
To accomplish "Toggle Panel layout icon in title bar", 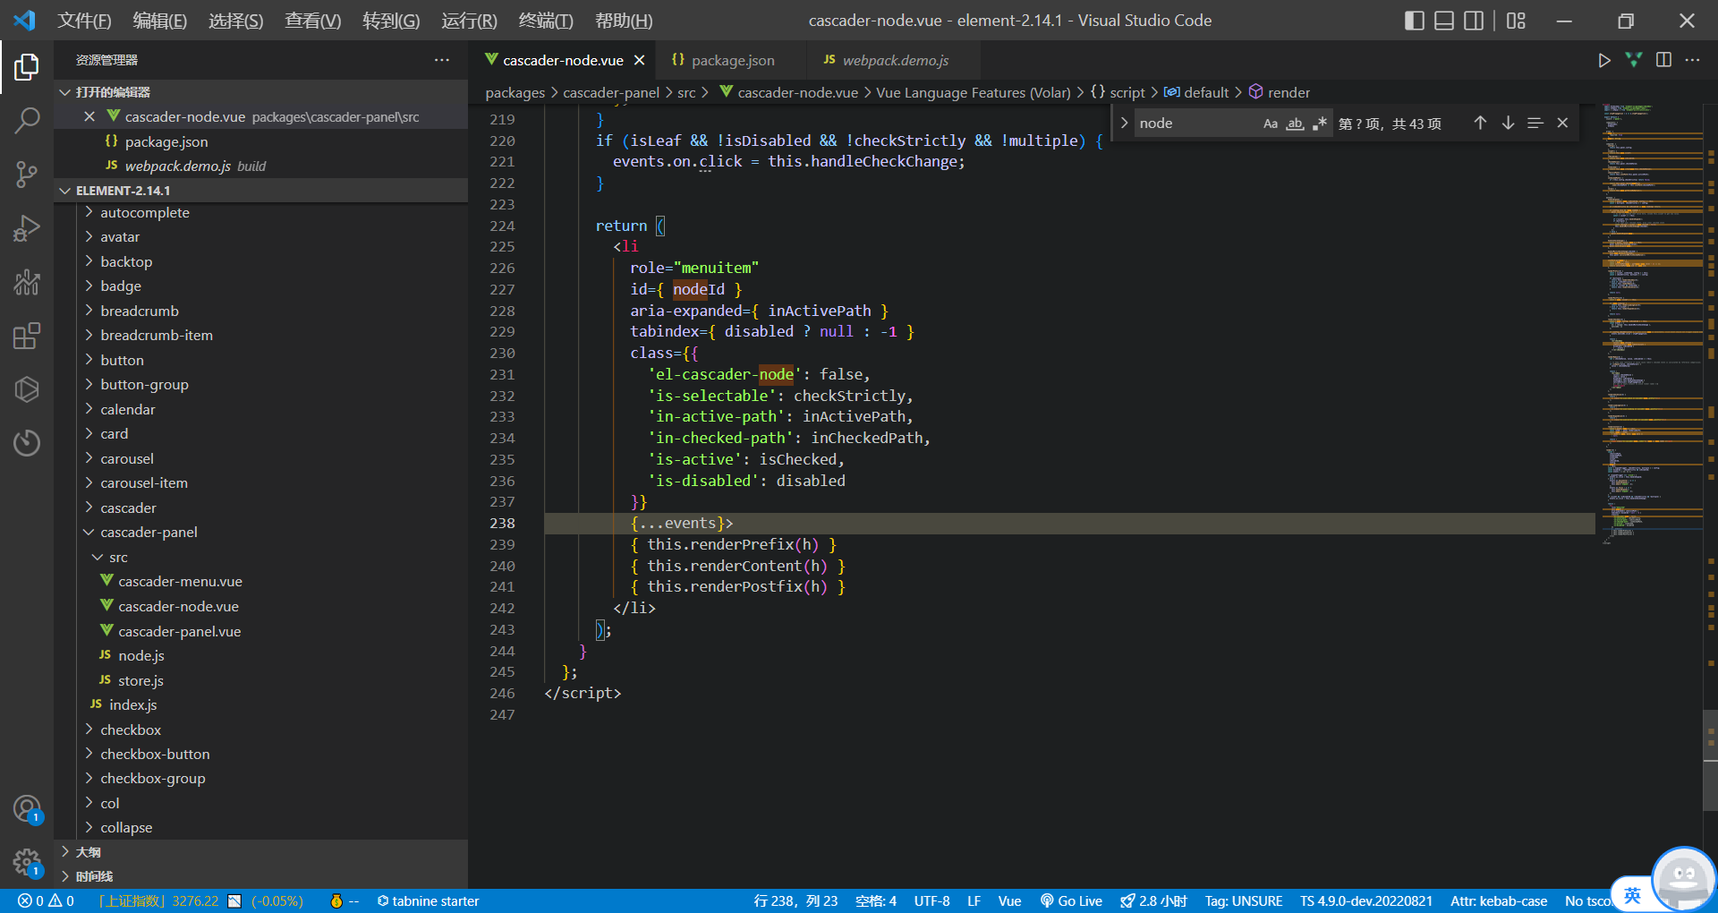I will point(1444,21).
